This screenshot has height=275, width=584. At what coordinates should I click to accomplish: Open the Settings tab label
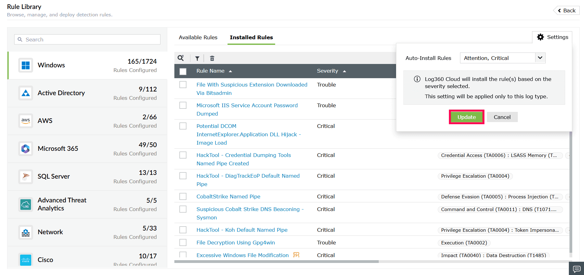tap(557, 37)
